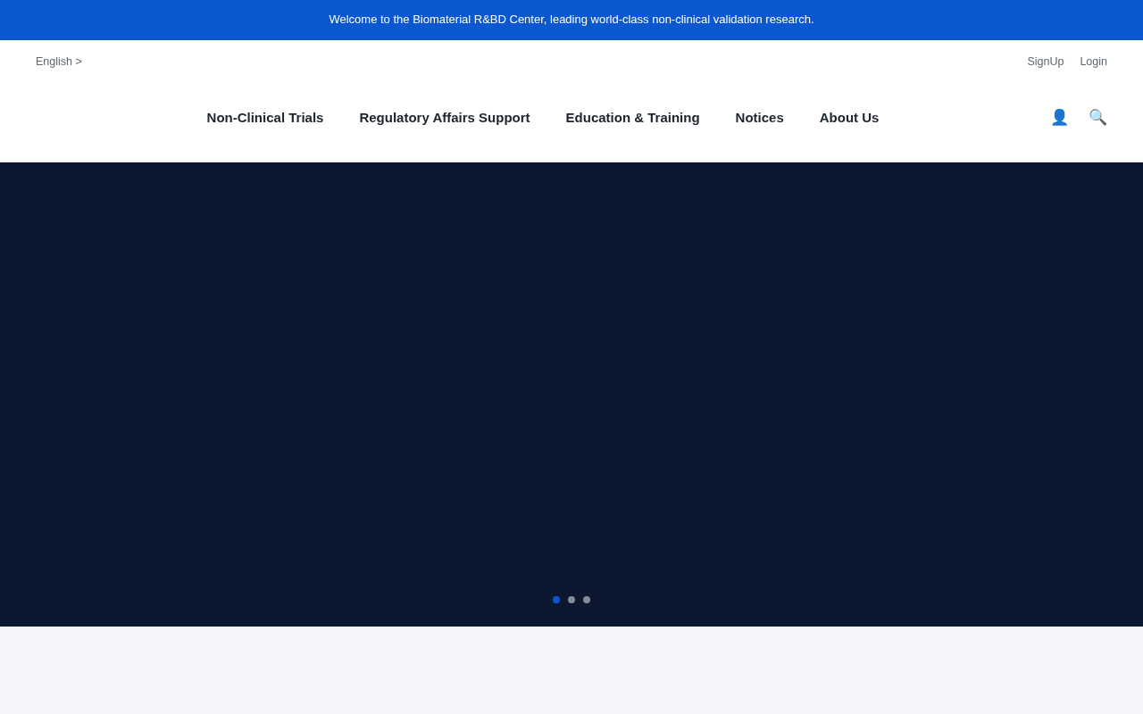
Task: Open the Login link
Action: [1093, 62]
